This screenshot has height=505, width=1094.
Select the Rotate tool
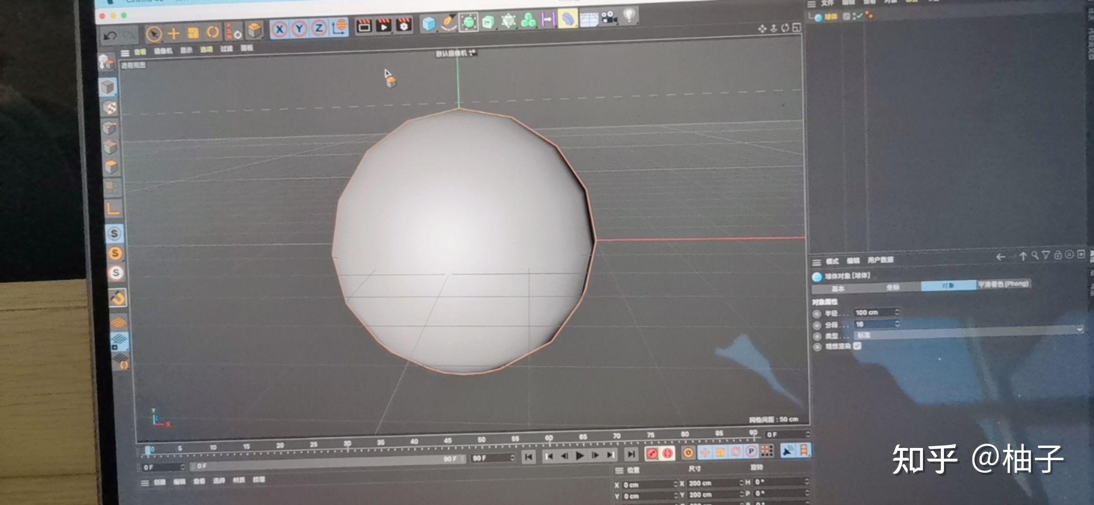click(213, 32)
